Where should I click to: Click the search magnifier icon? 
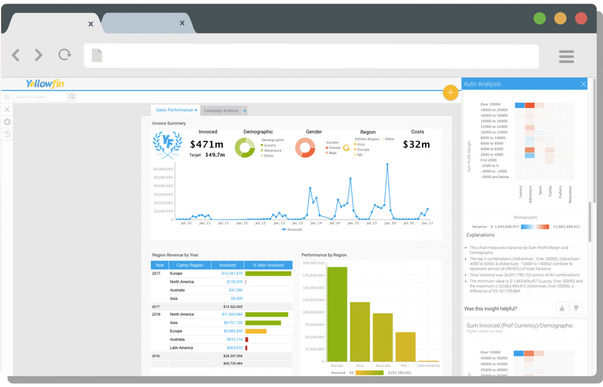(x=72, y=96)
